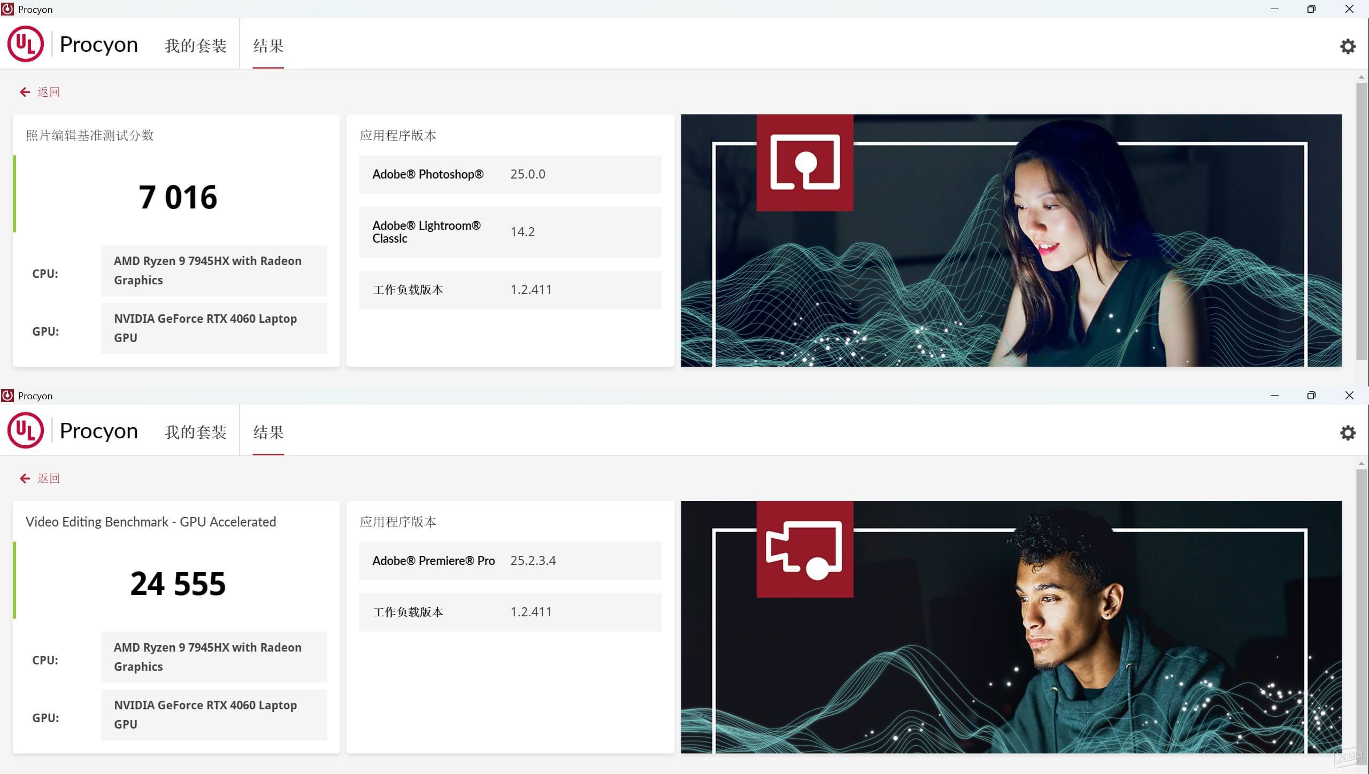
Task: Click Procyon title bar icon in bottom window
Action: click(7, 396)
